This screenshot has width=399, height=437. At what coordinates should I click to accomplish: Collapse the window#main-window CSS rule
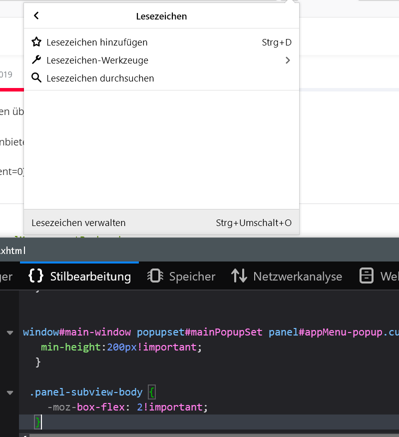pos(9,333)
